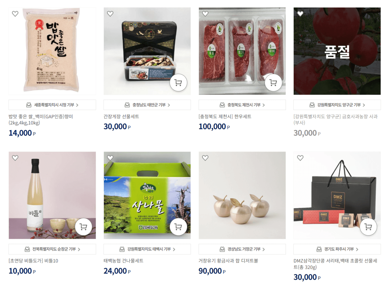Add 비틀10 bottle to cart
The width and height of the screenshot is (390, 292).
click(x=83, y=227)
